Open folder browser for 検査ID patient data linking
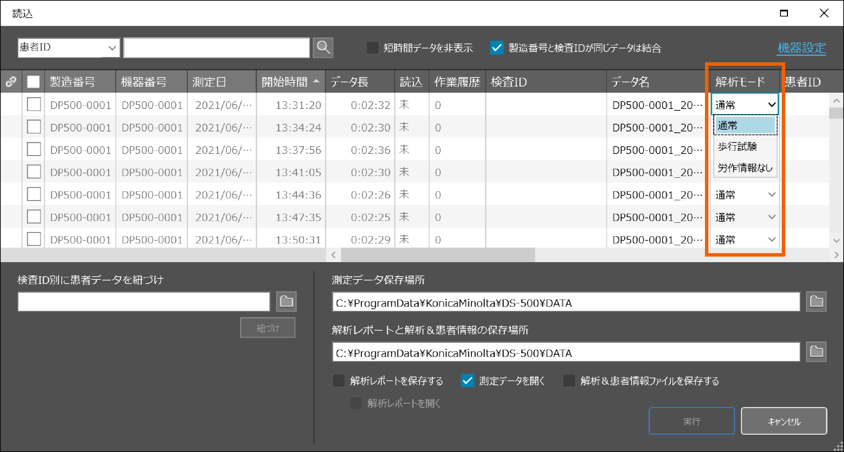Viewport: 844px width, 452px height. click(286, 302)
